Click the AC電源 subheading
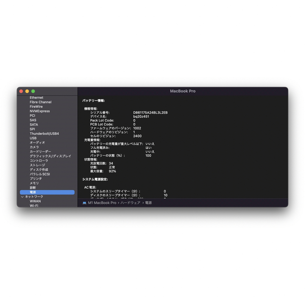This screenshot has height=305, width=305. tap(90, 187)
